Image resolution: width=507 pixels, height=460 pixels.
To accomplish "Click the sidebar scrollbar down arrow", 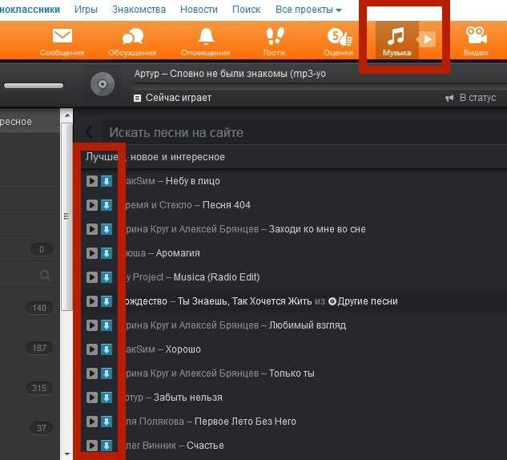I will 67,454.
